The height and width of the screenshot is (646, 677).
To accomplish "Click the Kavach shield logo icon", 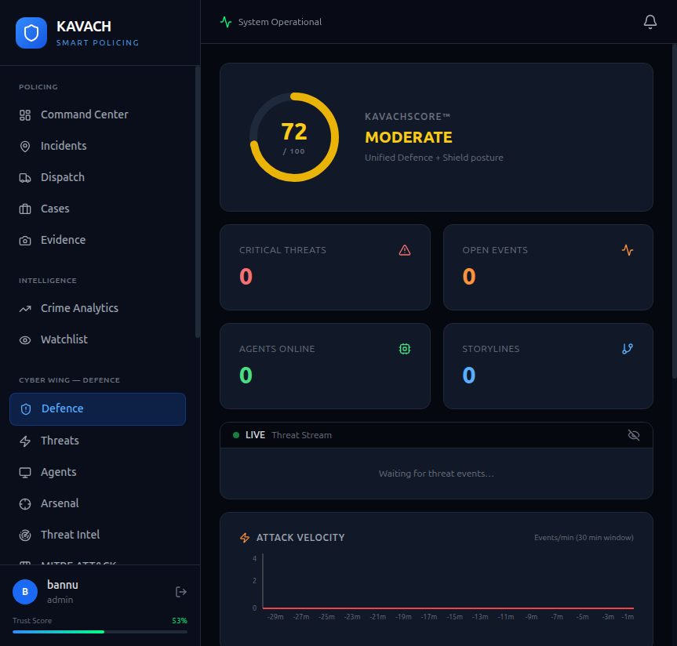I will click(31, 33).
